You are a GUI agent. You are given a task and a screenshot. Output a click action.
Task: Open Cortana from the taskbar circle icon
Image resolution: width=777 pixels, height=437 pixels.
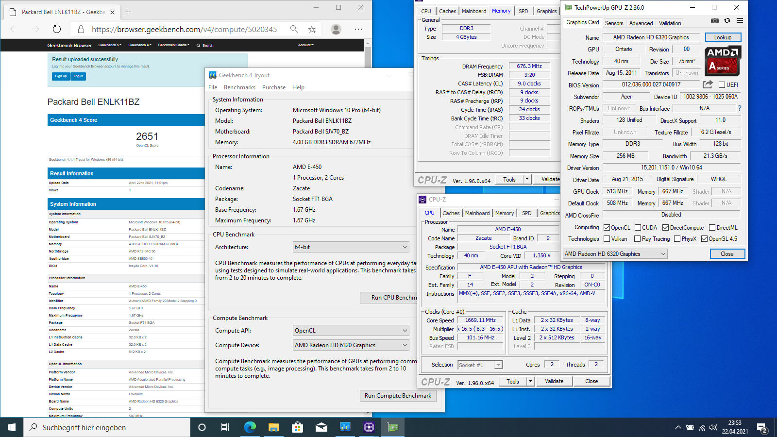click(202, 427)
